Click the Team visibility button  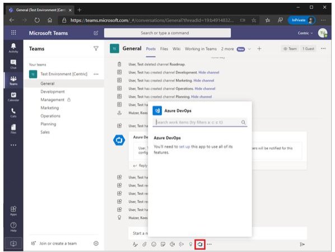pos(290,49)
